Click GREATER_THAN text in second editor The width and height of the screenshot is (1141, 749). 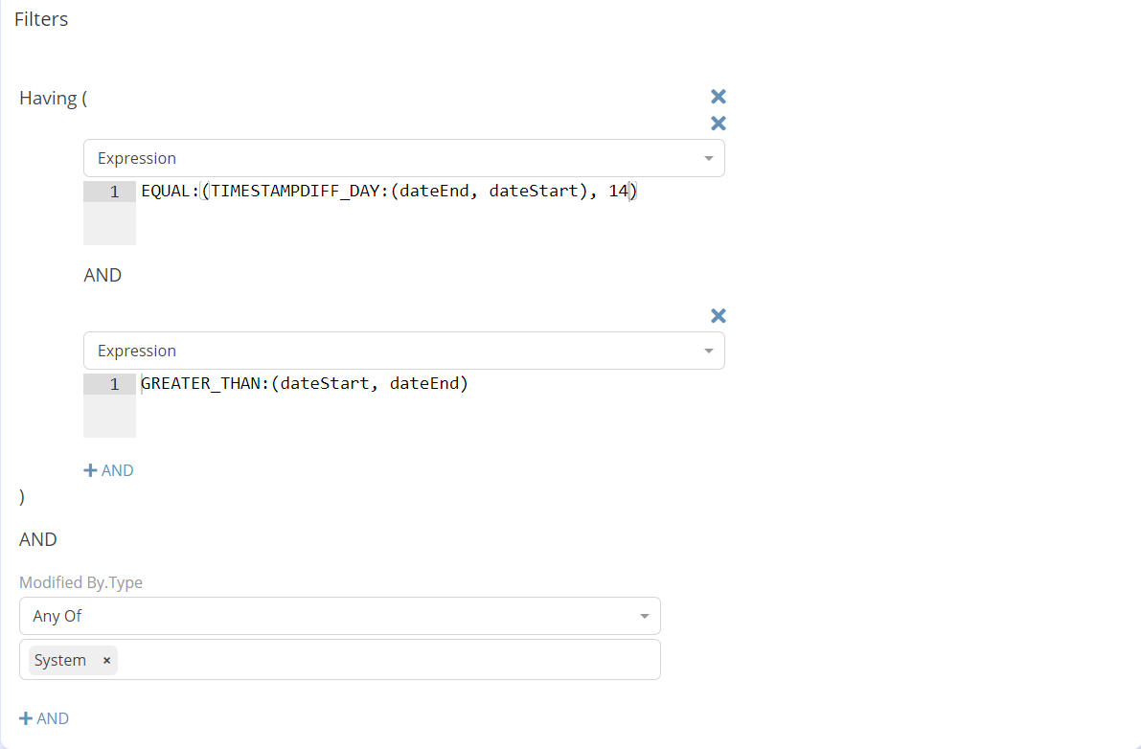click(x=203, y=384)
